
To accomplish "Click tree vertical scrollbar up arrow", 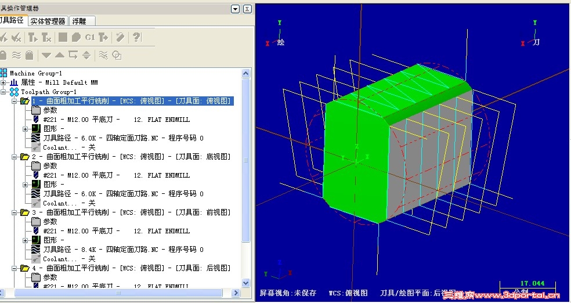I will tap(246, 74).
